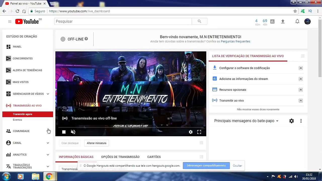The height and width of the screenshot is (181, 322).
Task: Select Transmitir agora in the sidebar
Action: [28, 114]
